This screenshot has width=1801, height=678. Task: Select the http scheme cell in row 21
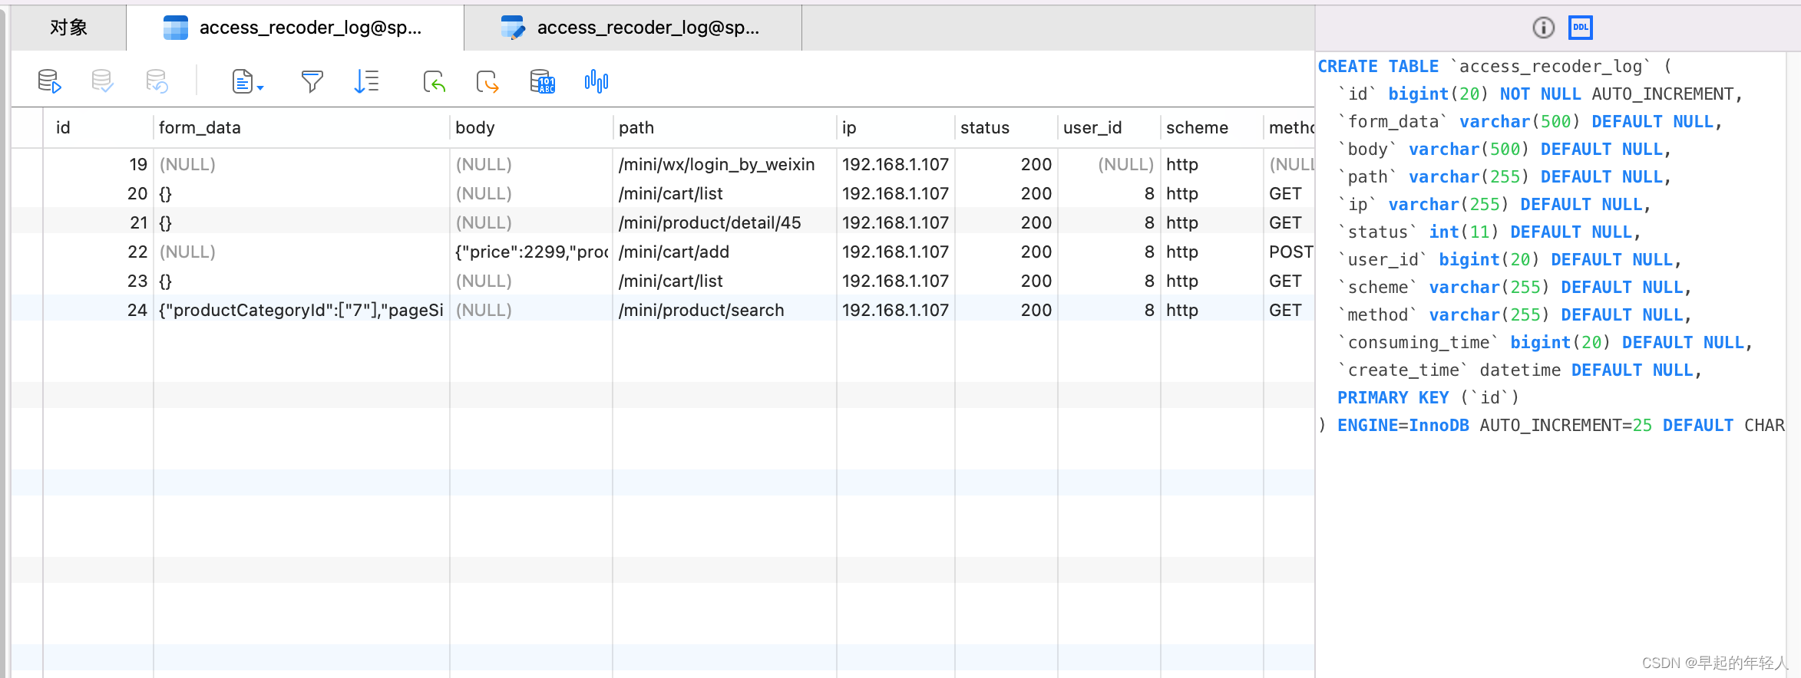[1212, 222]
